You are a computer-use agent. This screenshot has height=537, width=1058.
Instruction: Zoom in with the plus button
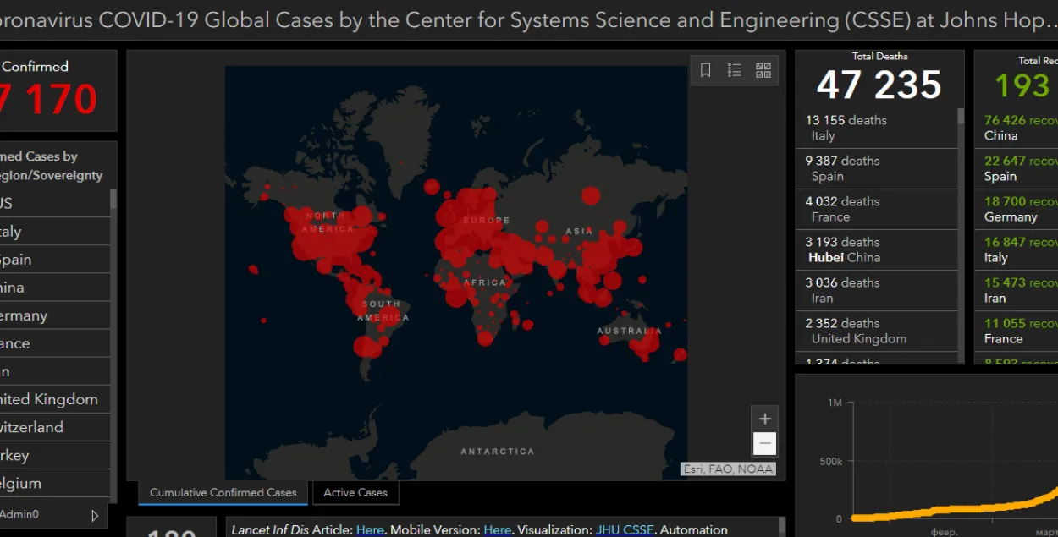tap(764, 419)
